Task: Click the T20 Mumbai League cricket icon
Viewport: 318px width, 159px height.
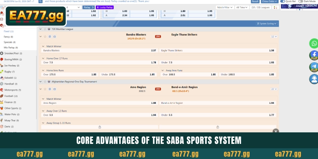Action: (x=49, y=29)
